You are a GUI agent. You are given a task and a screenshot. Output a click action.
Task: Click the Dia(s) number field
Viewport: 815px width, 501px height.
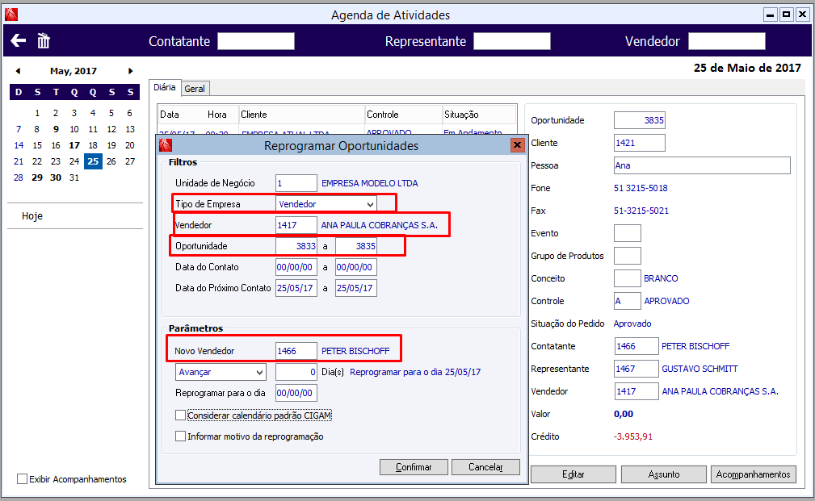point(296,372)
